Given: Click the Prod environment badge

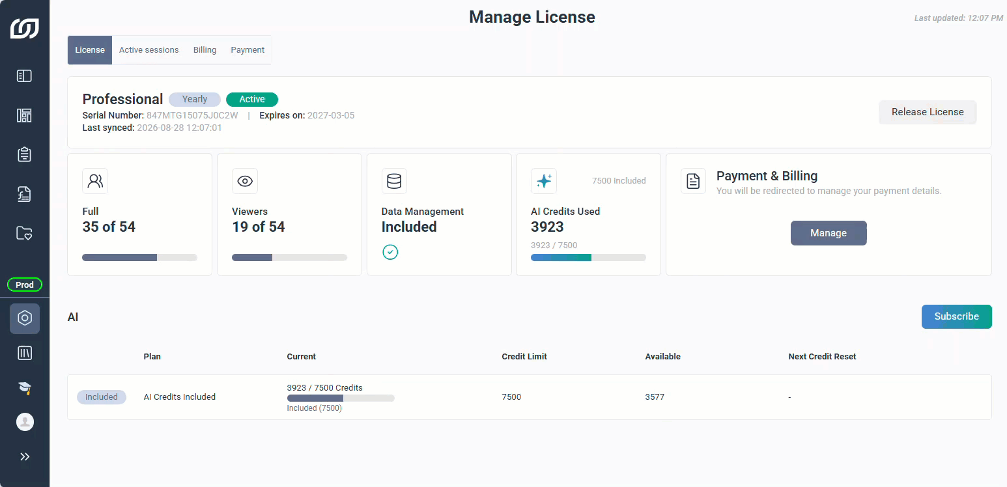Looking at the screenshot, I should (25, 285).
